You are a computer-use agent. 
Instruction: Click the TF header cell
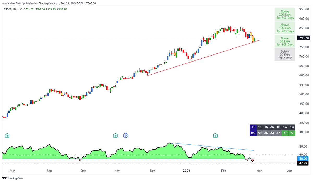tap(253, 127)
